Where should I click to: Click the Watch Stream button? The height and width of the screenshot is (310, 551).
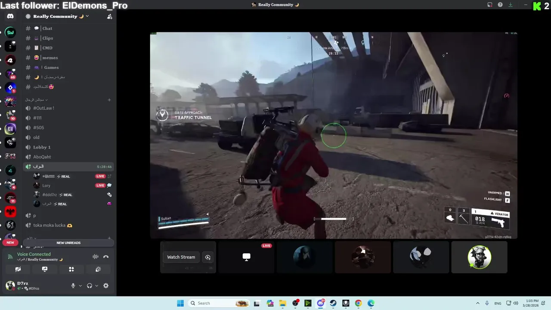pyautogui.click(x=181, y=257)
